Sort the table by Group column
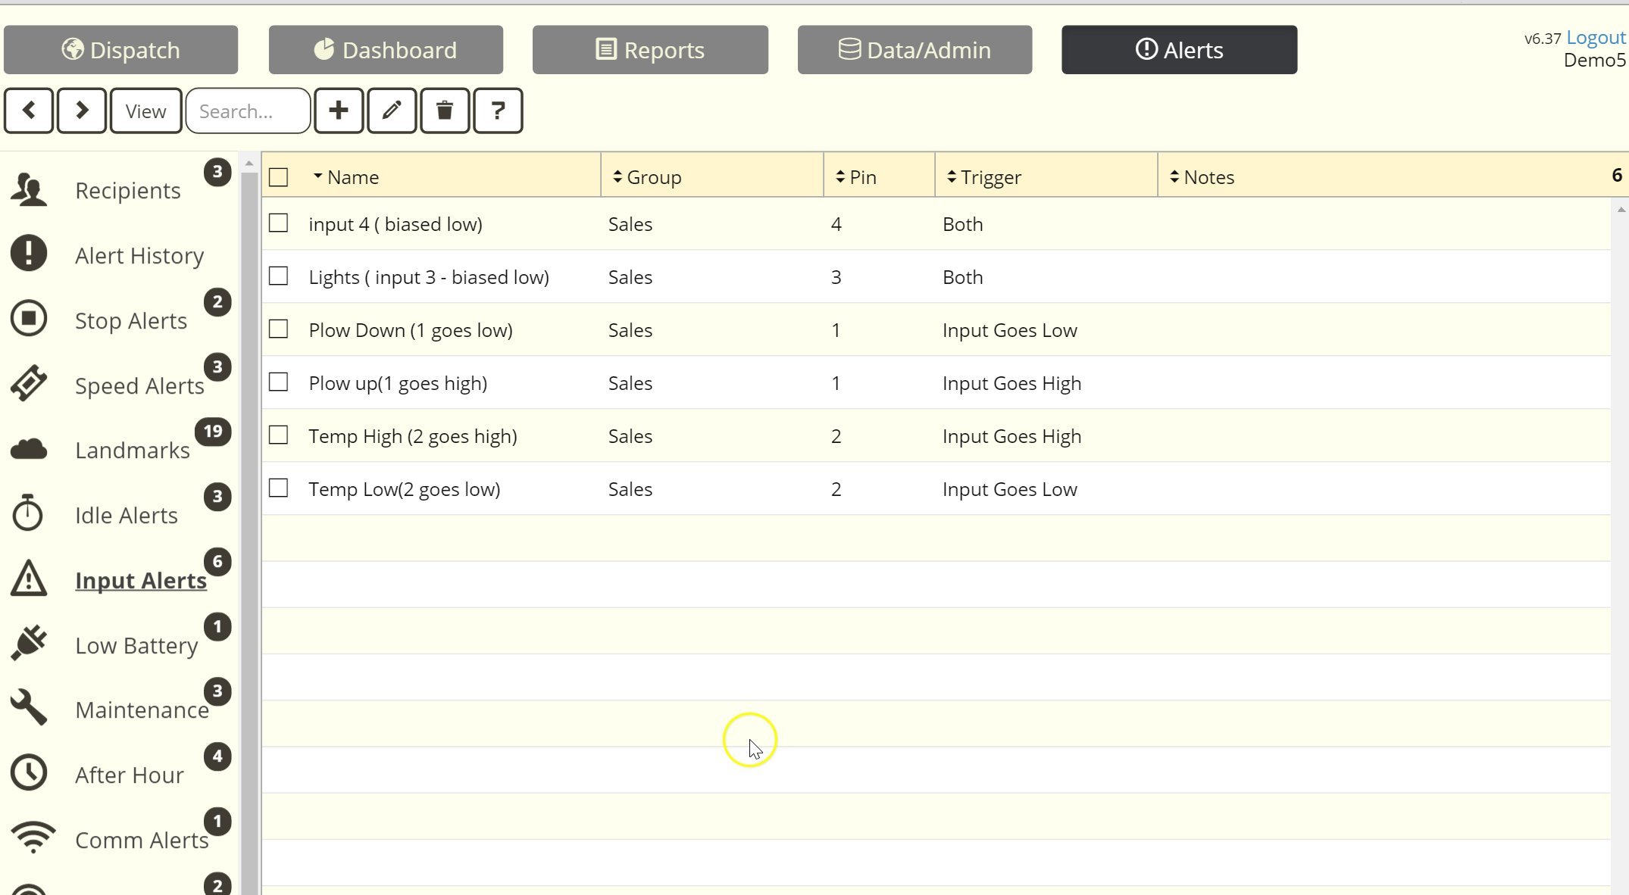The width and height of the screenshot is (1629, 895). point(647,177)
